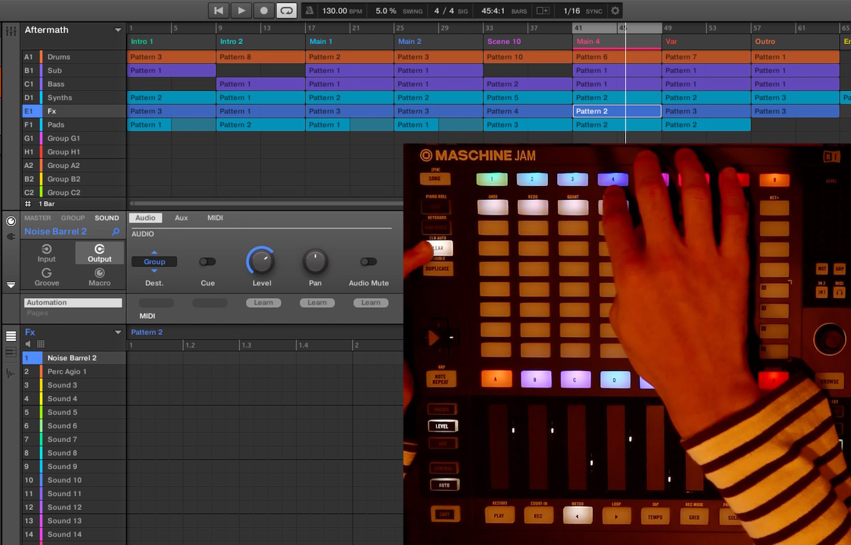This screenshot has width=851, height=545.
Task: Click the record transport button
Action: pos(264,10)
